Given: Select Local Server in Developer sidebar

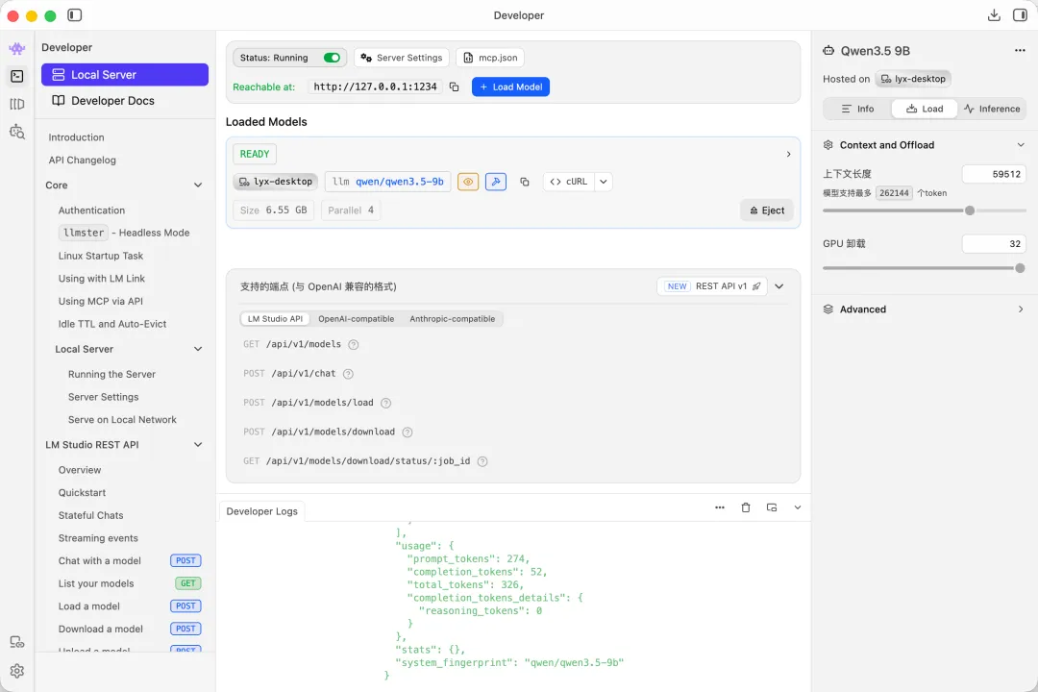Looking at the screenshot, I should point(124,75).
